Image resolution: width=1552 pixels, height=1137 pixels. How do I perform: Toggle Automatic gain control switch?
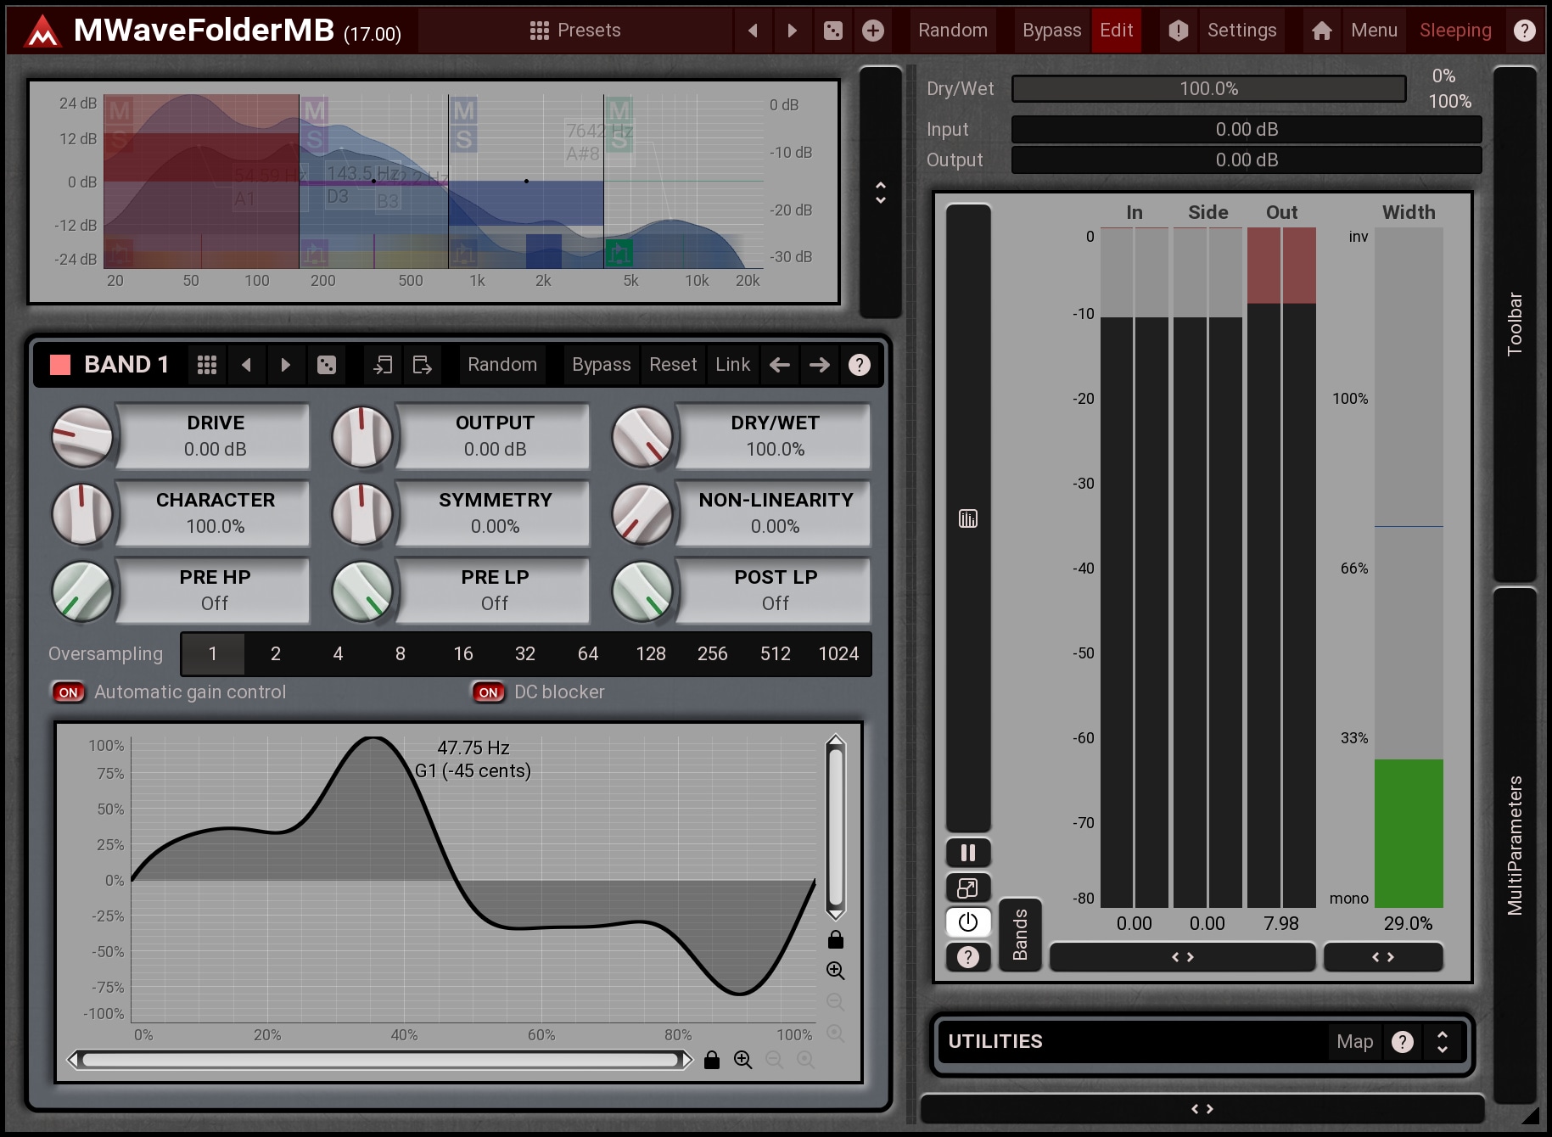click(x=69, y=692)
